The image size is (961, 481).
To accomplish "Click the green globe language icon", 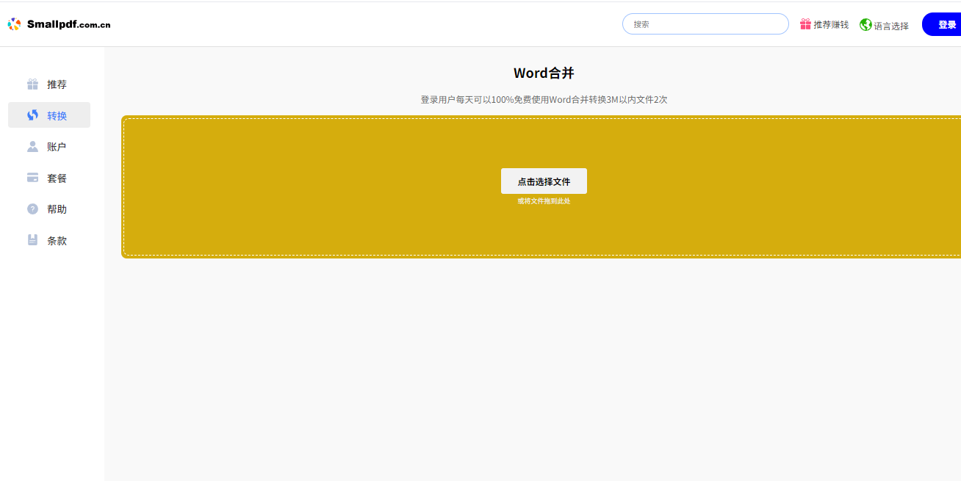I will 865,25.
